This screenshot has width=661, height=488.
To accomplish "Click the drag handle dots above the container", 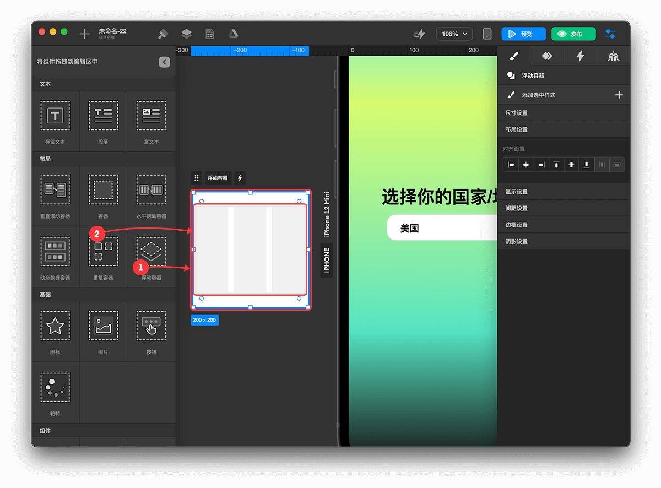I will pyautogui.click(x=197, y=178).
